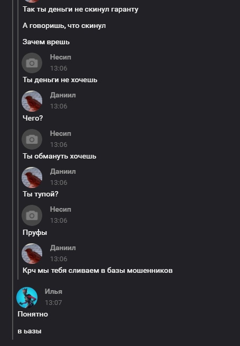Open Даниил's bird avatar above 'Ты тупой?'
Screen dimensions: 240x346
point(32,177)
